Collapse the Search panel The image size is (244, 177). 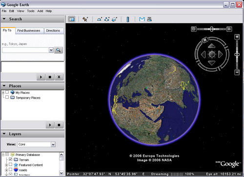4,19
